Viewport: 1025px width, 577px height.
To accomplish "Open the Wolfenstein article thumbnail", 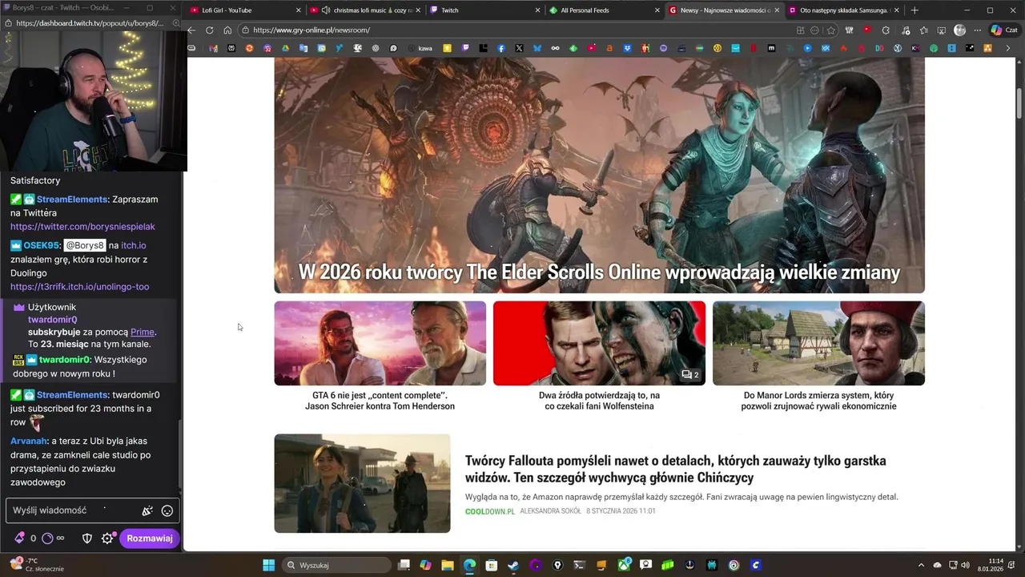I will (599, 343).
